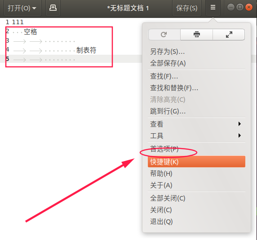Viewport: 257px width, 240px height.
Task: Open 首选项(P) preferences entry
Action: pyautogui.click(x=196, y=149)
